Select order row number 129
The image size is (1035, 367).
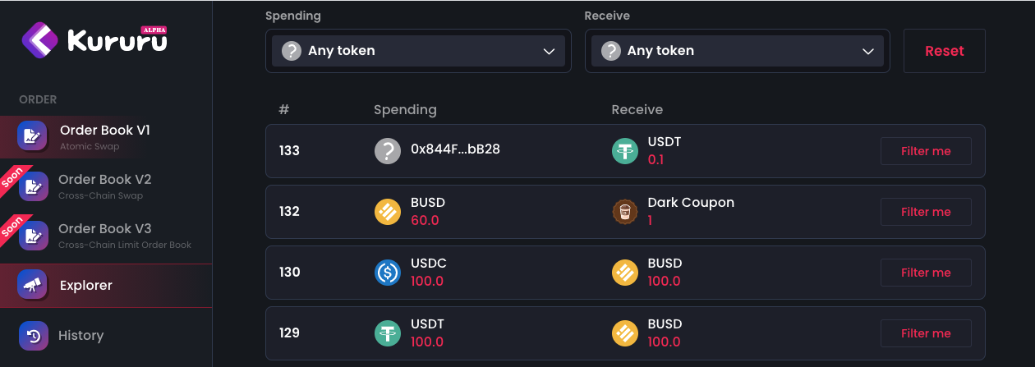(625, 333)
